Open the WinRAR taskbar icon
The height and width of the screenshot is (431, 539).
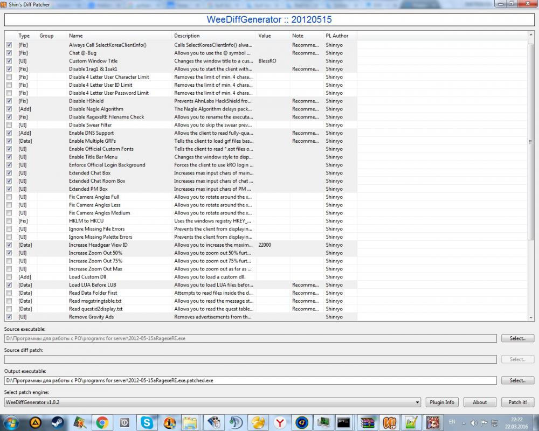point(367,422)
